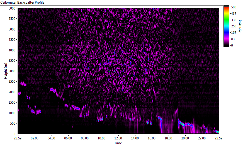The width and height of the screenshot is (243, 145).
Task: Click the Time axis label
Action: click(118, 143)
